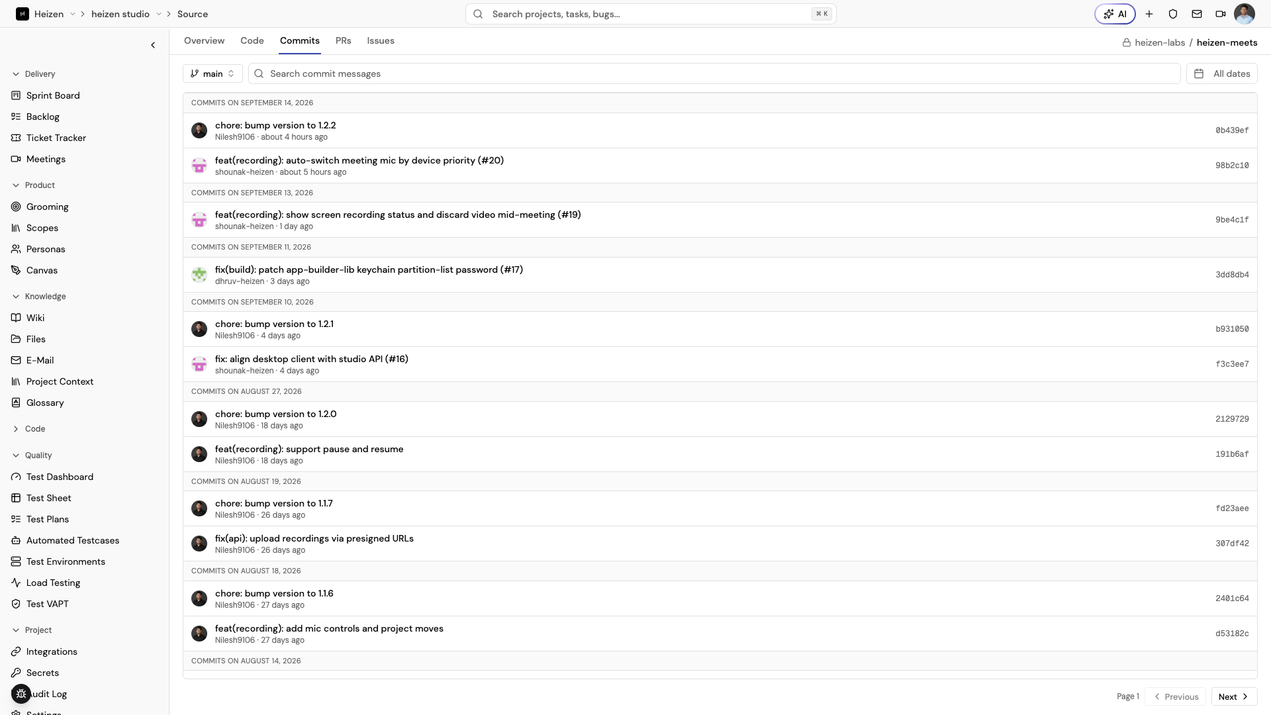
Task: Open the main branch selector dropdown
Action: [x=212, y=73]
